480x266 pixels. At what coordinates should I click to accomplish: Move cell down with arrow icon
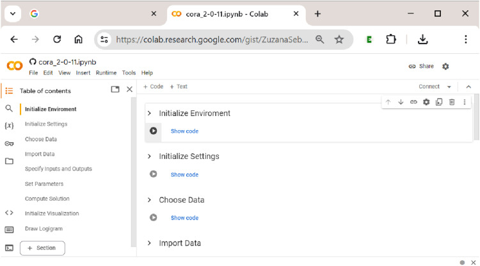[x=401, y=102]
